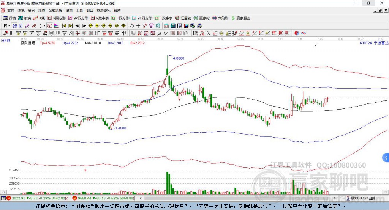Image resolution: width=389 pixels, height=210 pixels.
Task: Open the 9P四方形 tool
Action: tap(78, 18)
